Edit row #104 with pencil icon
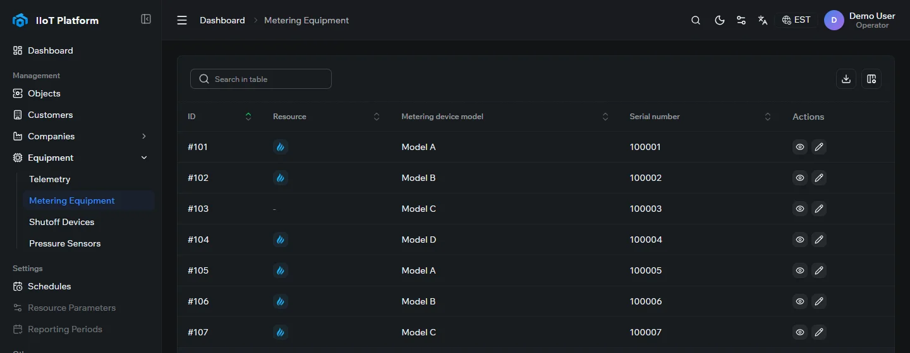910x353 pixels. tap(819, 240)
